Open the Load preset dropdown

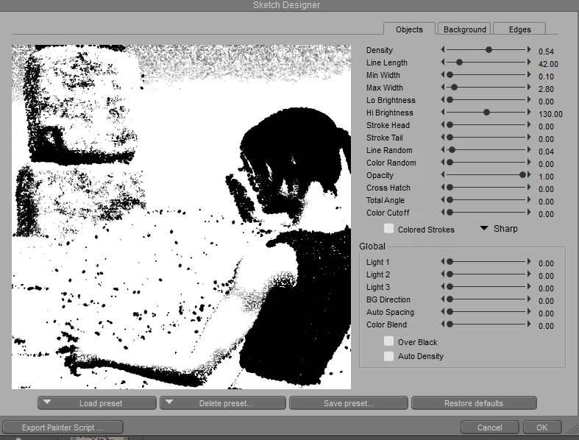97,403
